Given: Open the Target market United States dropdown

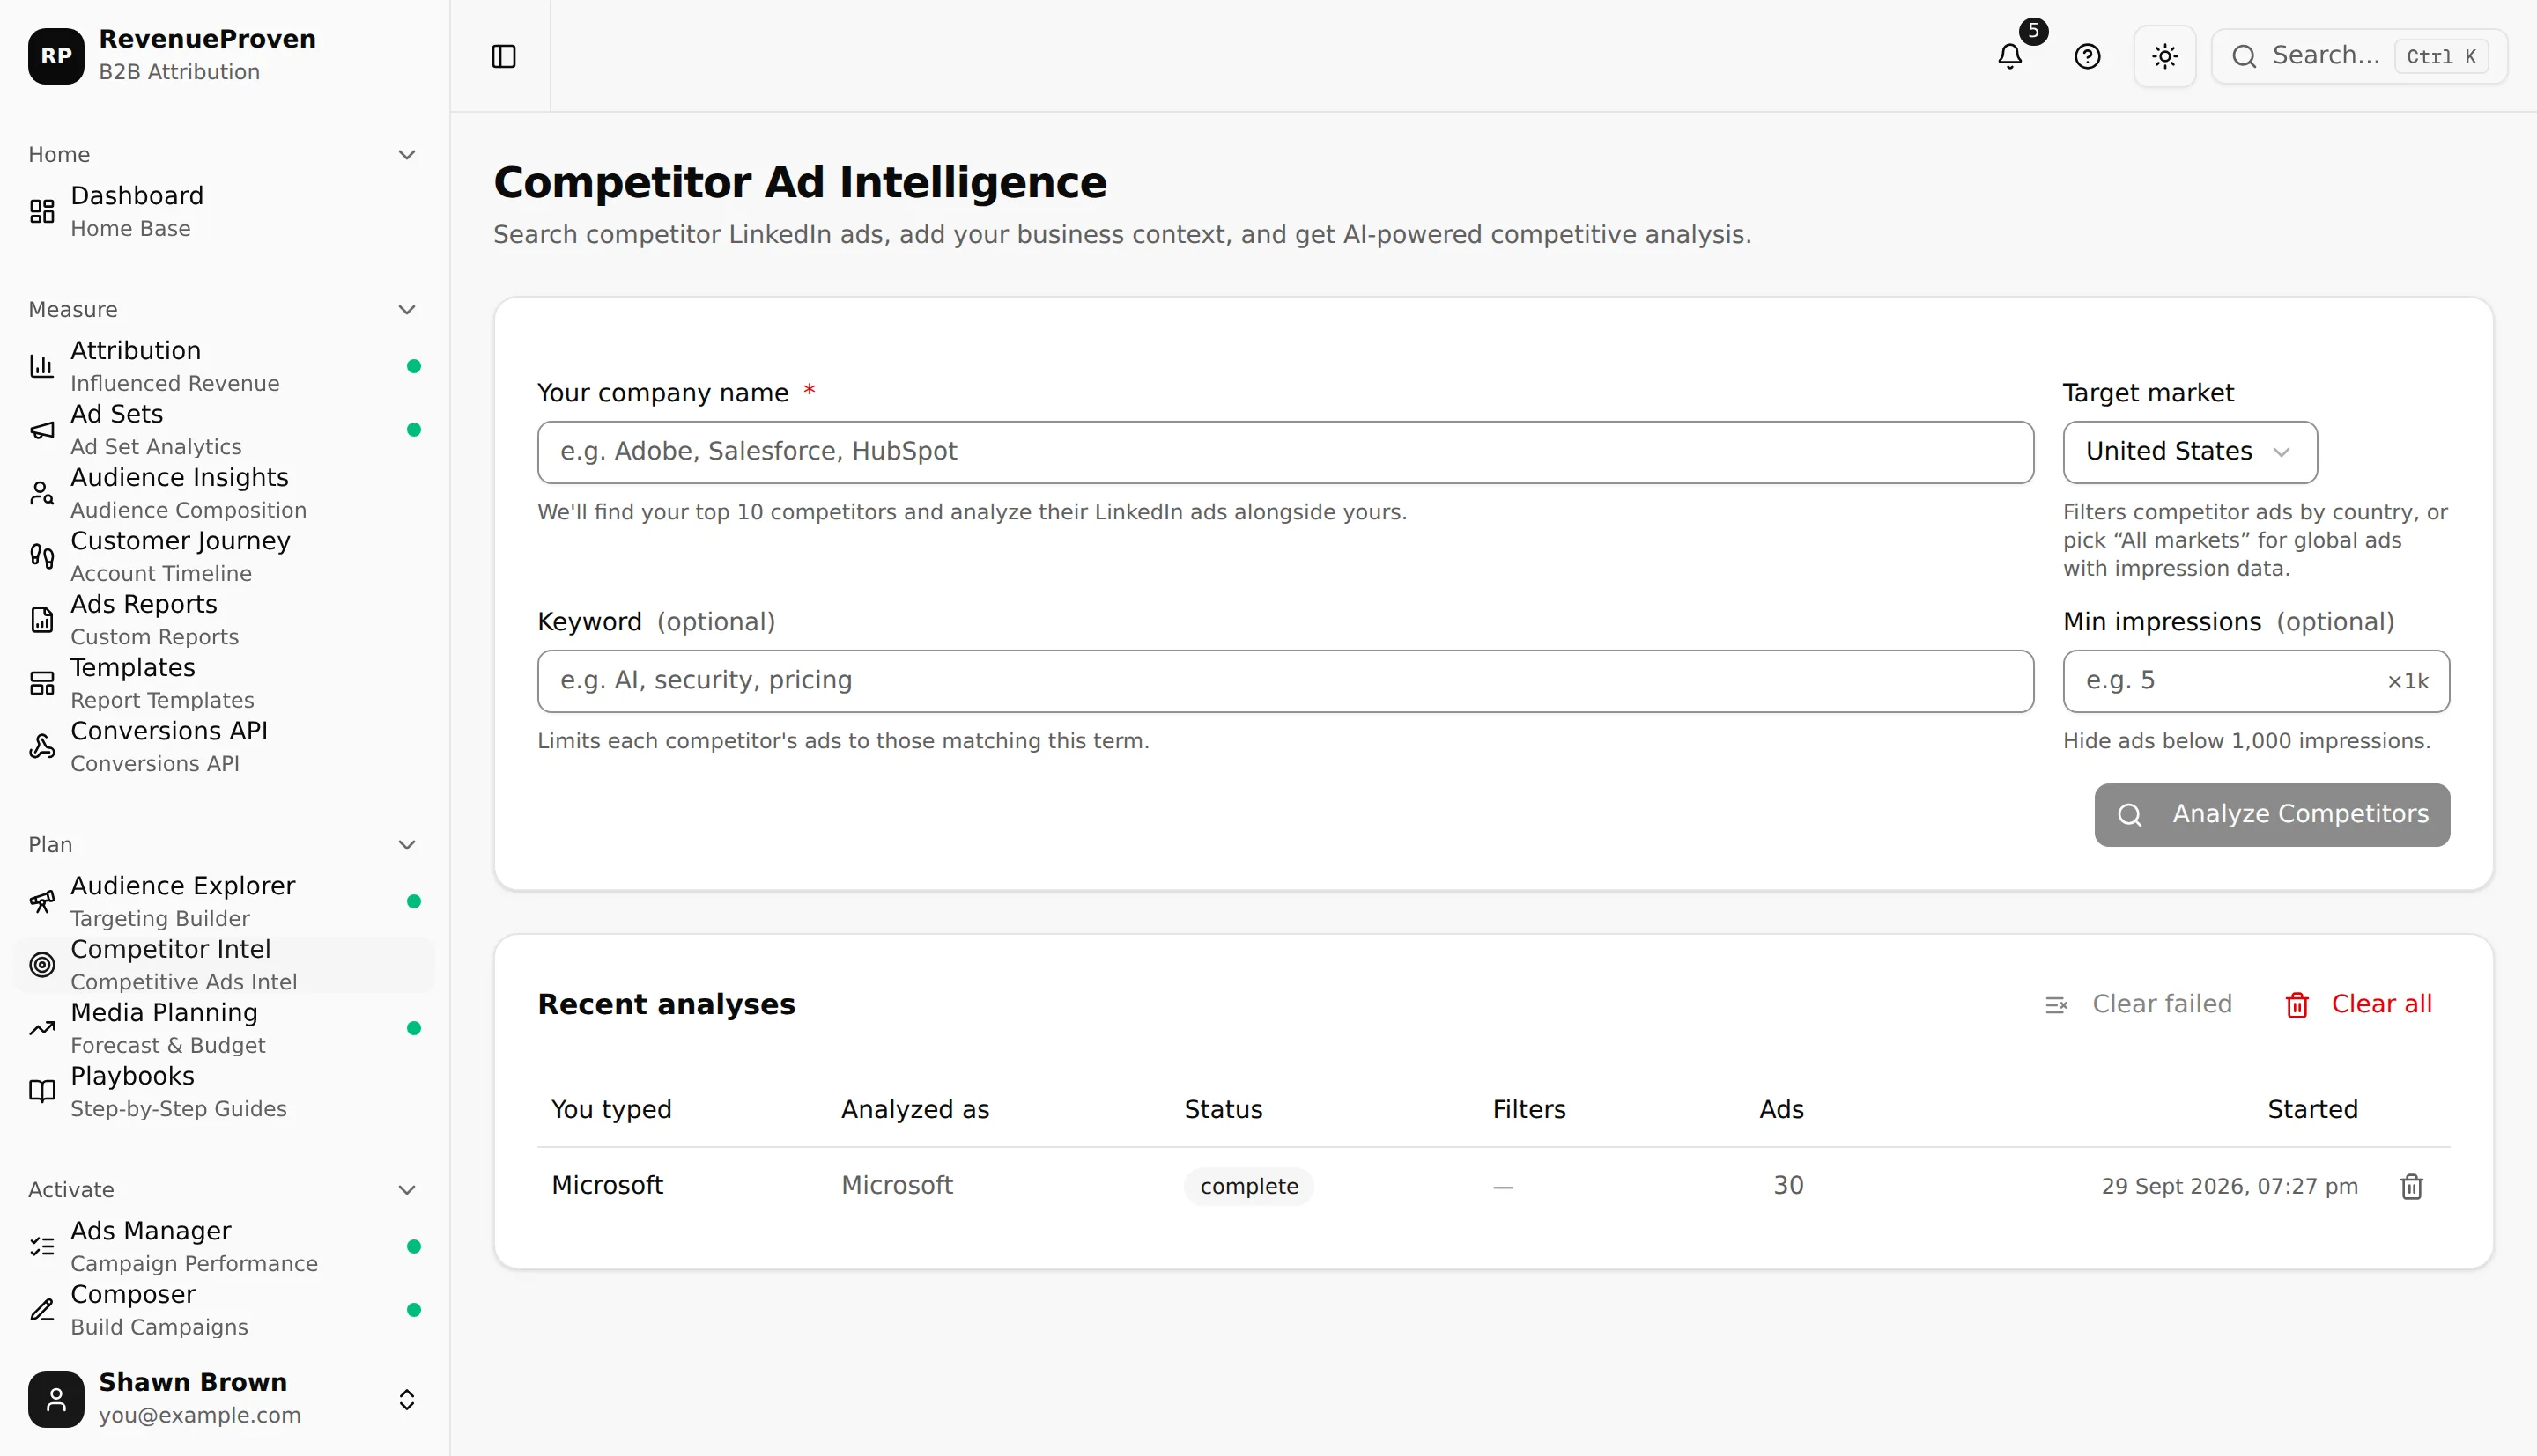Looking at the screenshot, I should pos(2189,452).
